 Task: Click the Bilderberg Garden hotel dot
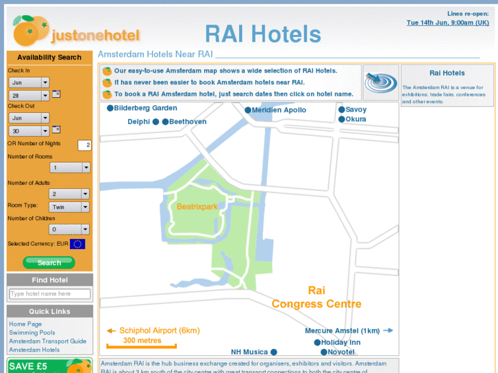pyautogui.click(x=110, y=108)
